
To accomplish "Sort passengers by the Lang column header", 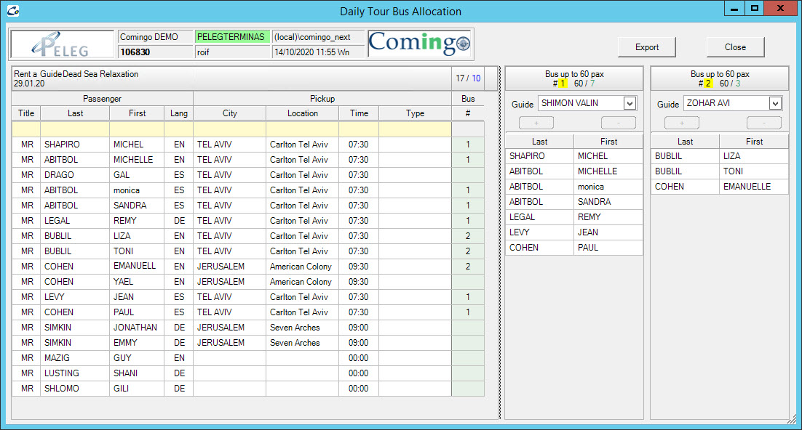I will (x=178, y=113).
